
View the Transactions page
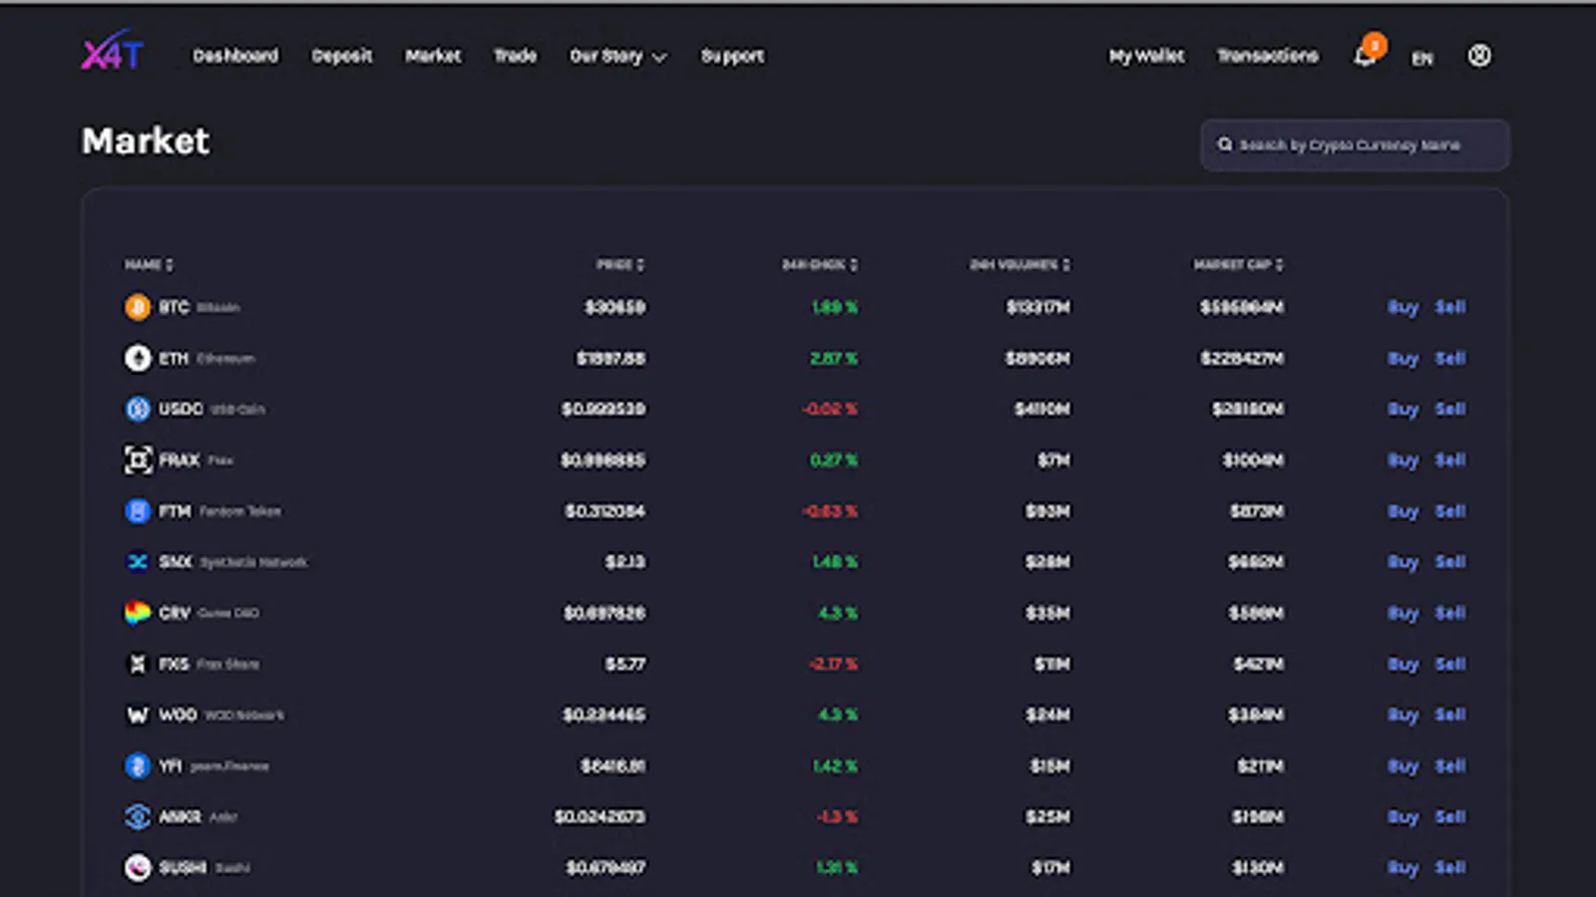click(x=1268, y=56)
